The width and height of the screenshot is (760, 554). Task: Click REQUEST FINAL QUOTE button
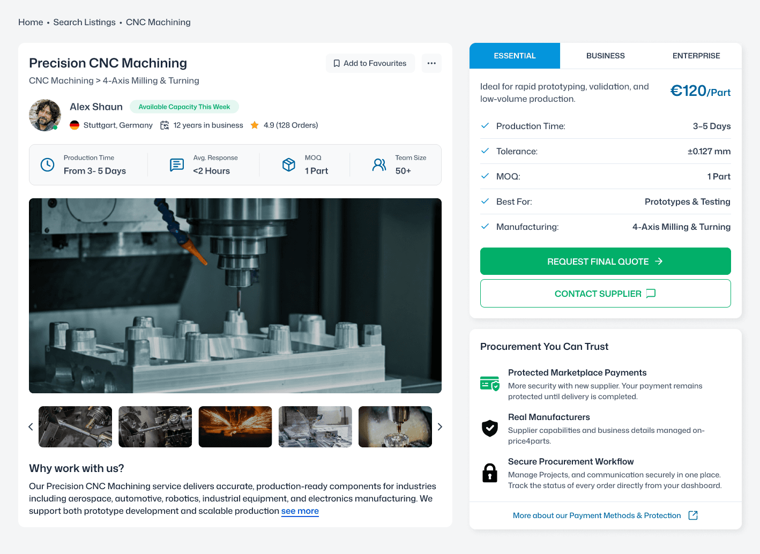606,261
